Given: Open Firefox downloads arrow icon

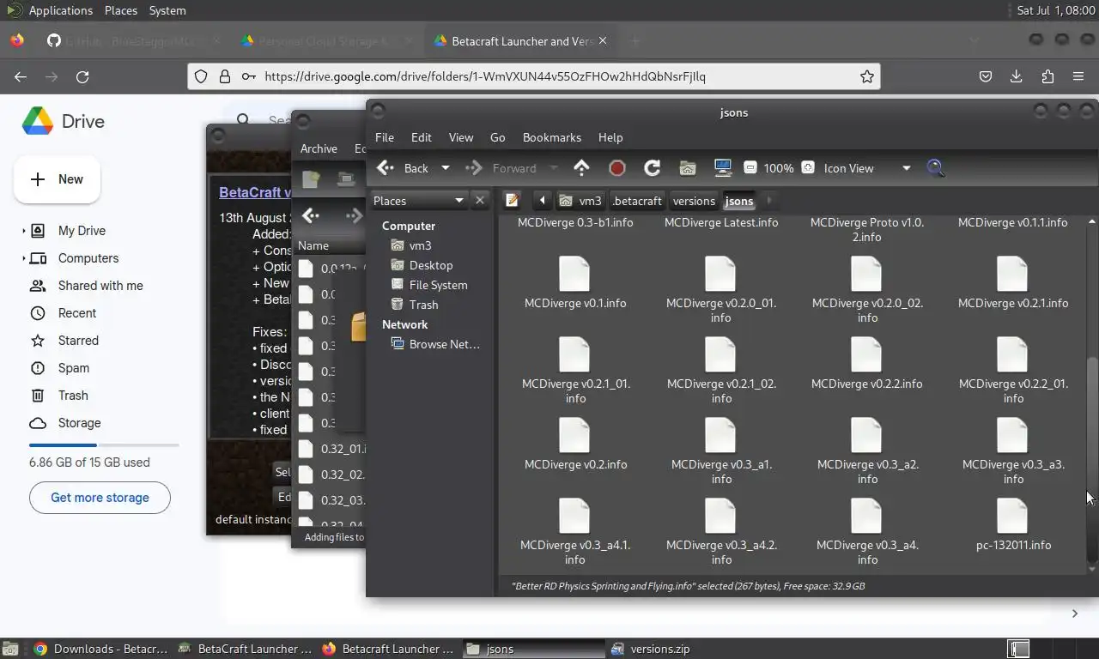Looking at the screenshot, I should click(x=1016, y=76).
